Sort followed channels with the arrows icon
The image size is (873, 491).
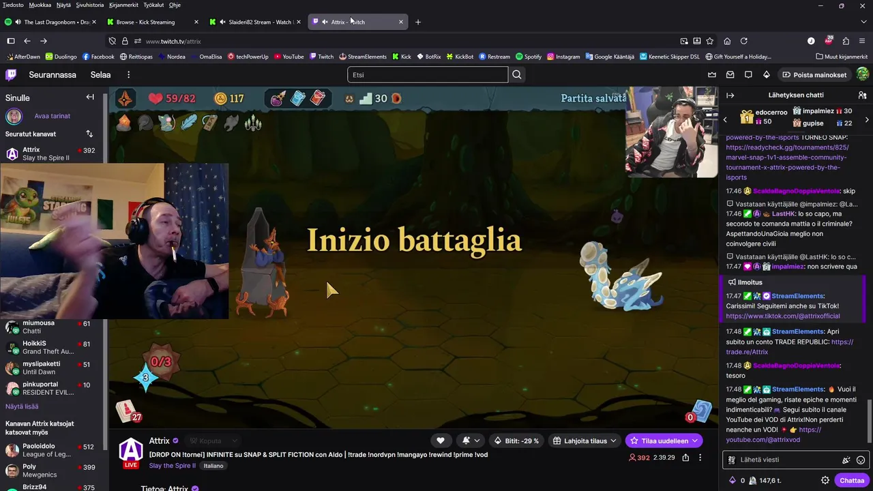pos(89,134)
